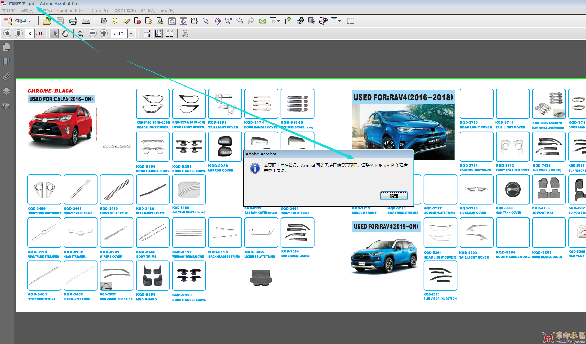
Task: Go to previous page up arrow
Action: (x=8, y=34)
